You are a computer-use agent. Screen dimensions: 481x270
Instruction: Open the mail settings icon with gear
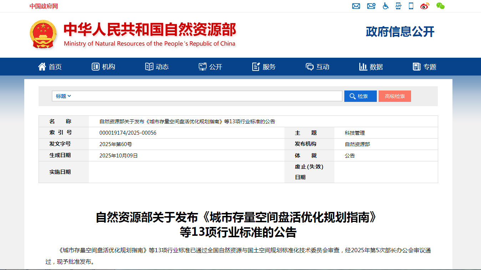click(371, 6)
